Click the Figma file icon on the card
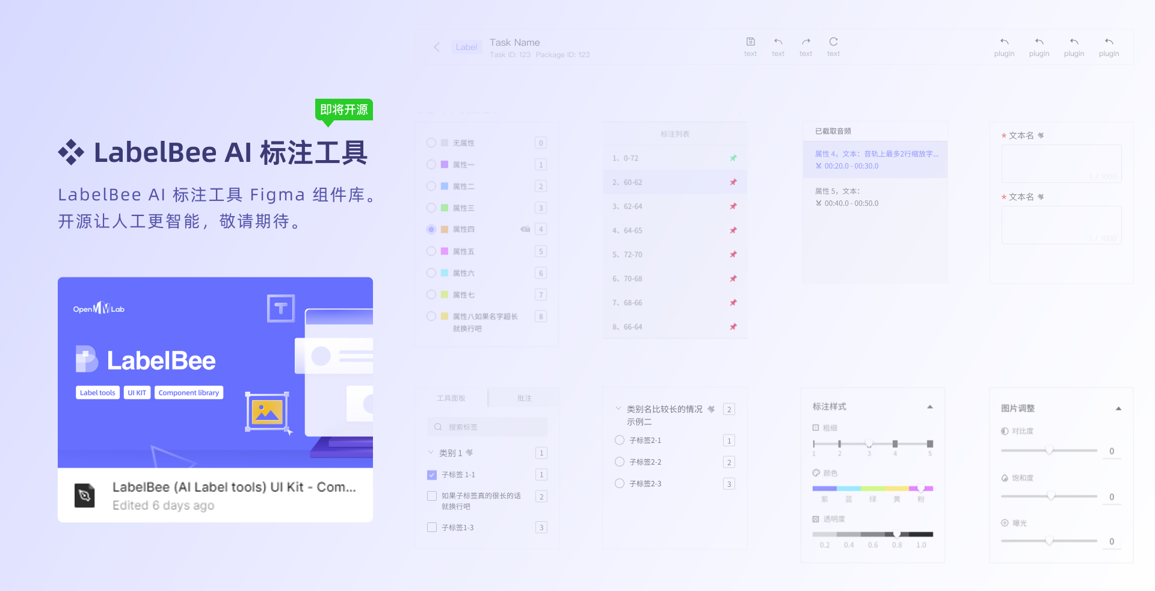Viewport: 1155px width, 591px height. 85,495
